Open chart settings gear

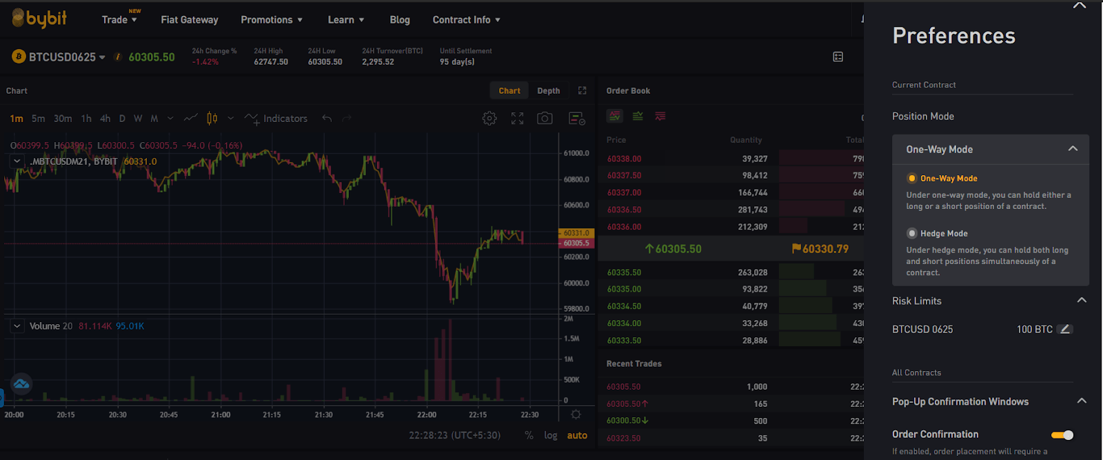tap(489, 119)
